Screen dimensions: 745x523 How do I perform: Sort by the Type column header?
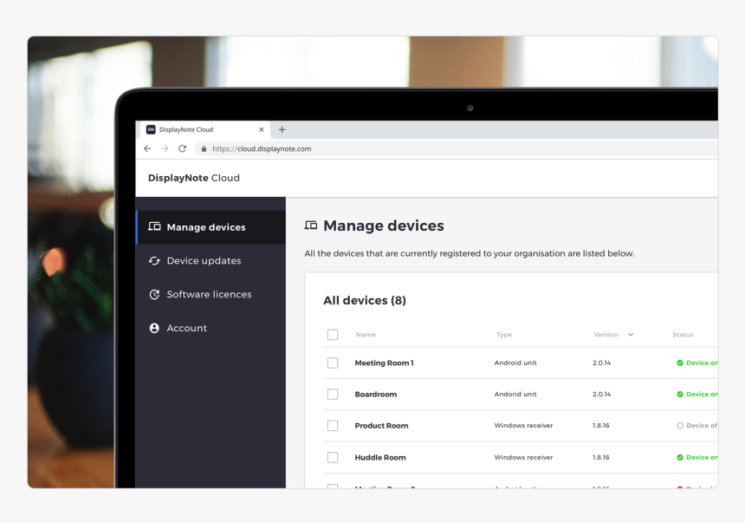pos(504,335)
